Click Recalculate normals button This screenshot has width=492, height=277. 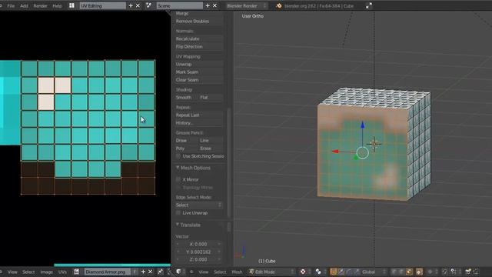198,38
